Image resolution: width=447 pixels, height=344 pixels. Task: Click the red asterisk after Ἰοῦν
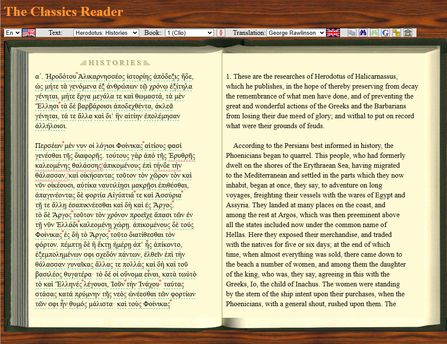[x=126, y=281]
